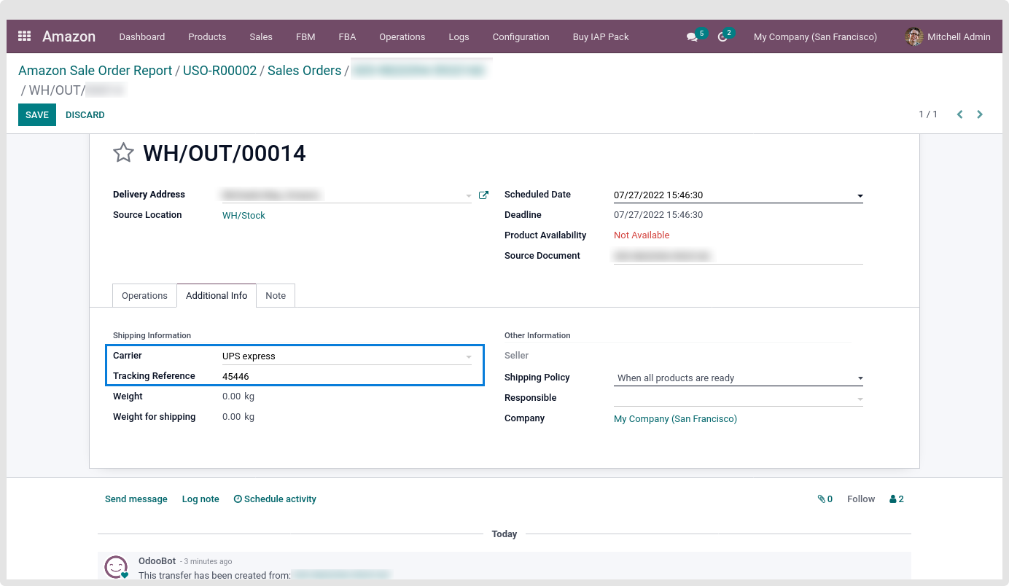
Task: Go to next record arrow
Action: click(x=980, y=114)
